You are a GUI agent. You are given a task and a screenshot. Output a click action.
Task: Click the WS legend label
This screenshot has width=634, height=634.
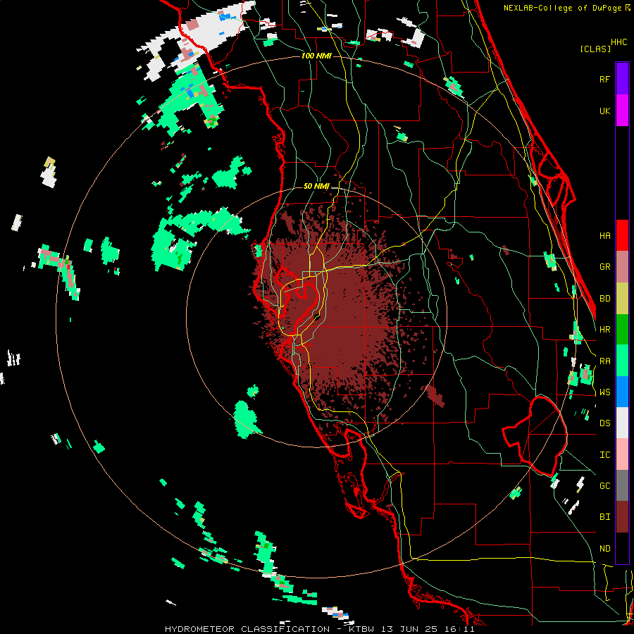point(604,392)
